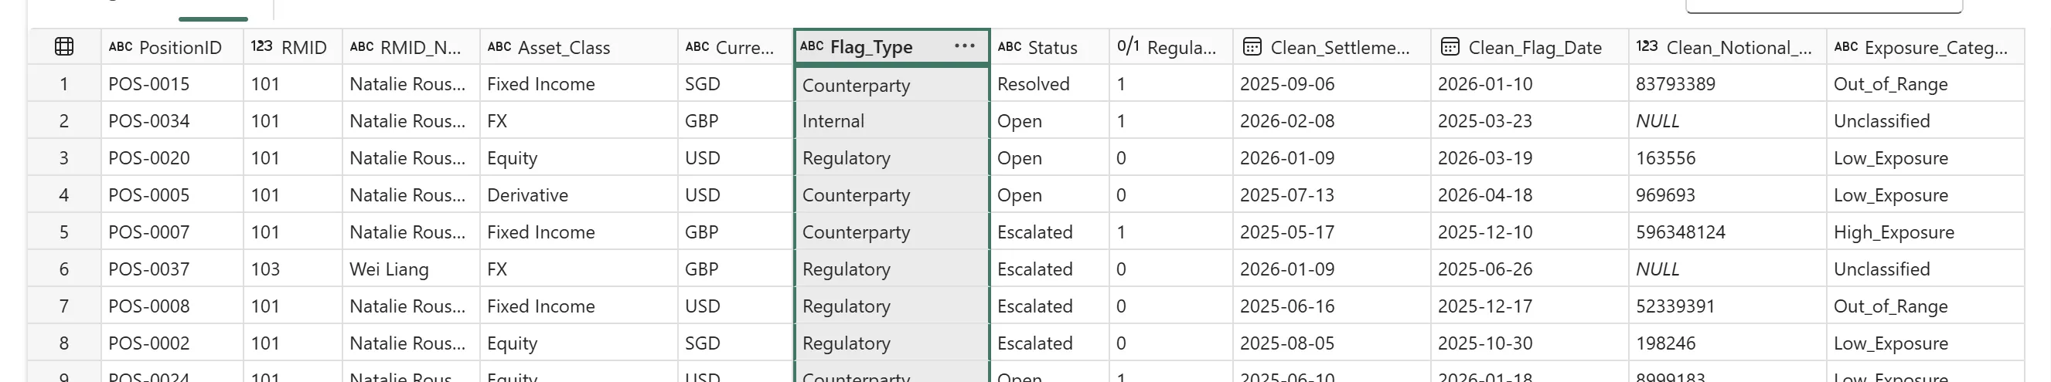Screen dimensions: 2051x382
Task: Select the RMID column header
Action: pyautogui.click(x=293, y=47)
